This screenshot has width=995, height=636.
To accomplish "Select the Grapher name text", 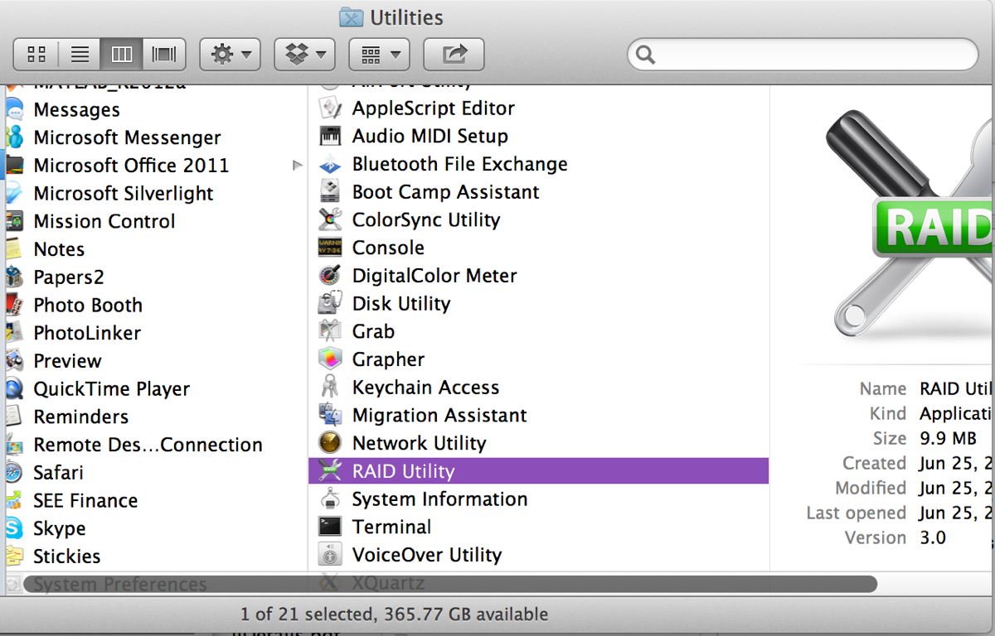I will 388,360.
